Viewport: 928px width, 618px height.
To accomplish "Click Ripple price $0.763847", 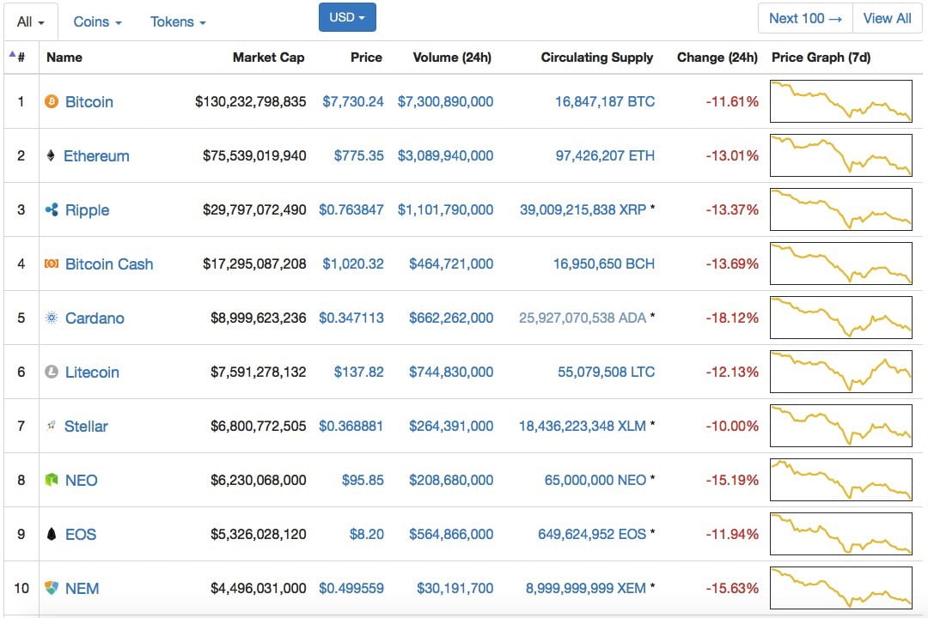I will tap(351, 210).
